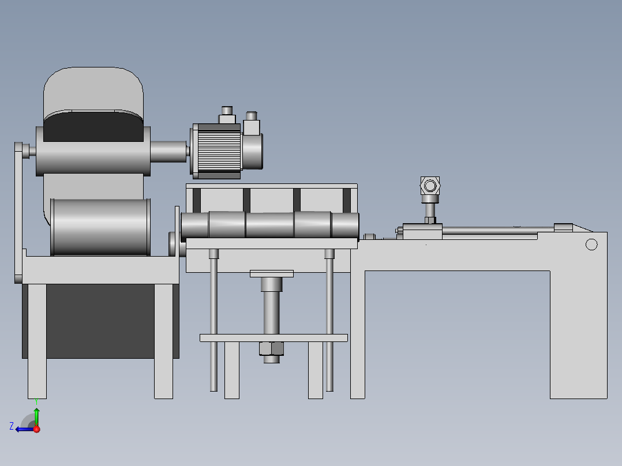
Task: Select the lower horizontal plate of the lift frame
Action: point(273,338)
